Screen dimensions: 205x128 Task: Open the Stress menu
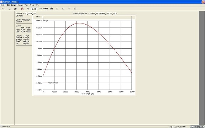(32, 5)
